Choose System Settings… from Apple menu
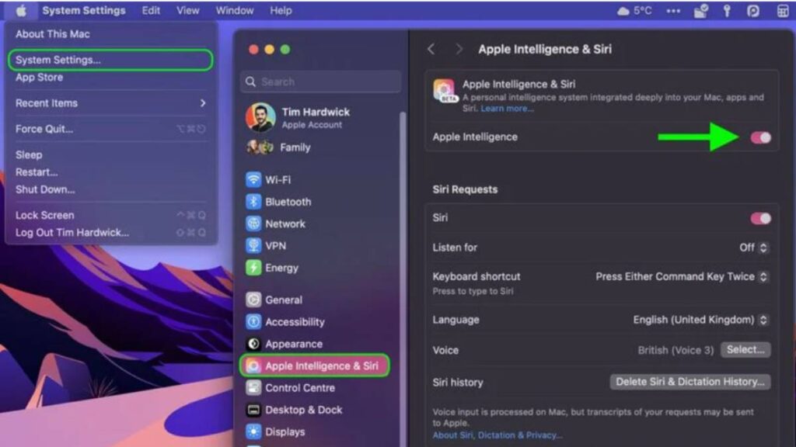 pyautogui.click(x=110, y=60)
